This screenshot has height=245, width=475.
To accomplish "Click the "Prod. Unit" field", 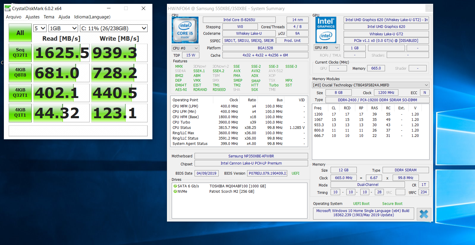I will point(292,41).
